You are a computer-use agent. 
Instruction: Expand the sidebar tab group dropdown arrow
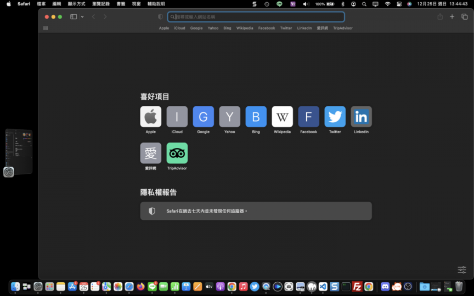tap(82, 17)
